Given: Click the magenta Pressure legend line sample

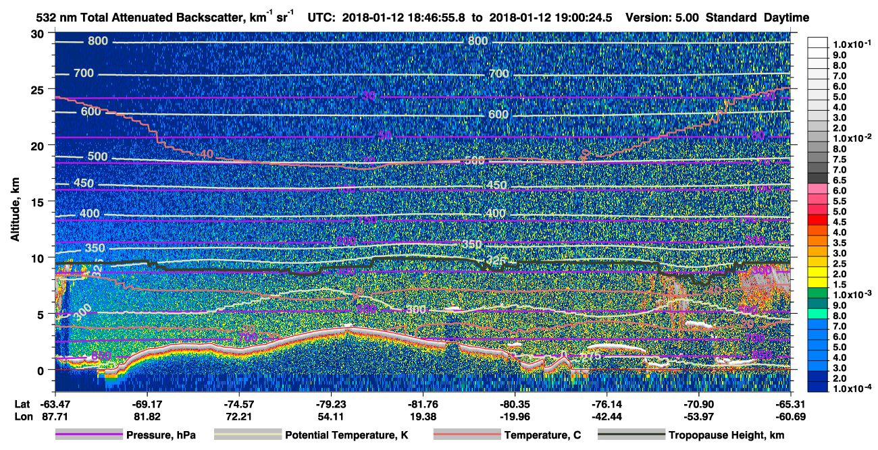Looking at the screenshot, I should (90, 436).
